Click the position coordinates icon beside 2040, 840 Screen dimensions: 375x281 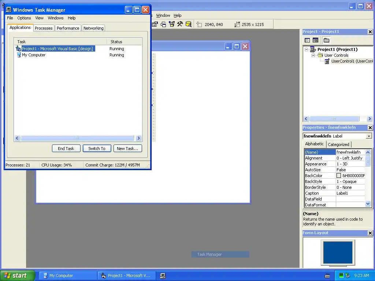[199, 25]
